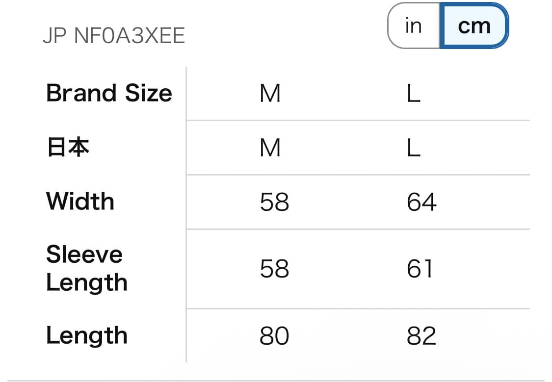
Task: Click the Sleeve Length value 58
Action: pos(274,269)
